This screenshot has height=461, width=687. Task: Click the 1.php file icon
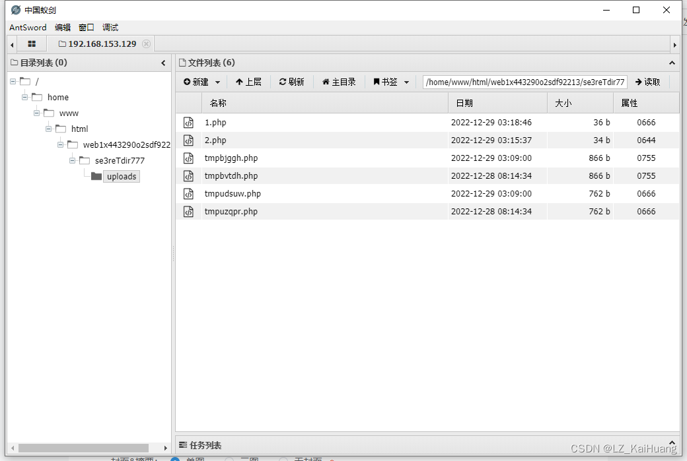(x=188, y=123)
